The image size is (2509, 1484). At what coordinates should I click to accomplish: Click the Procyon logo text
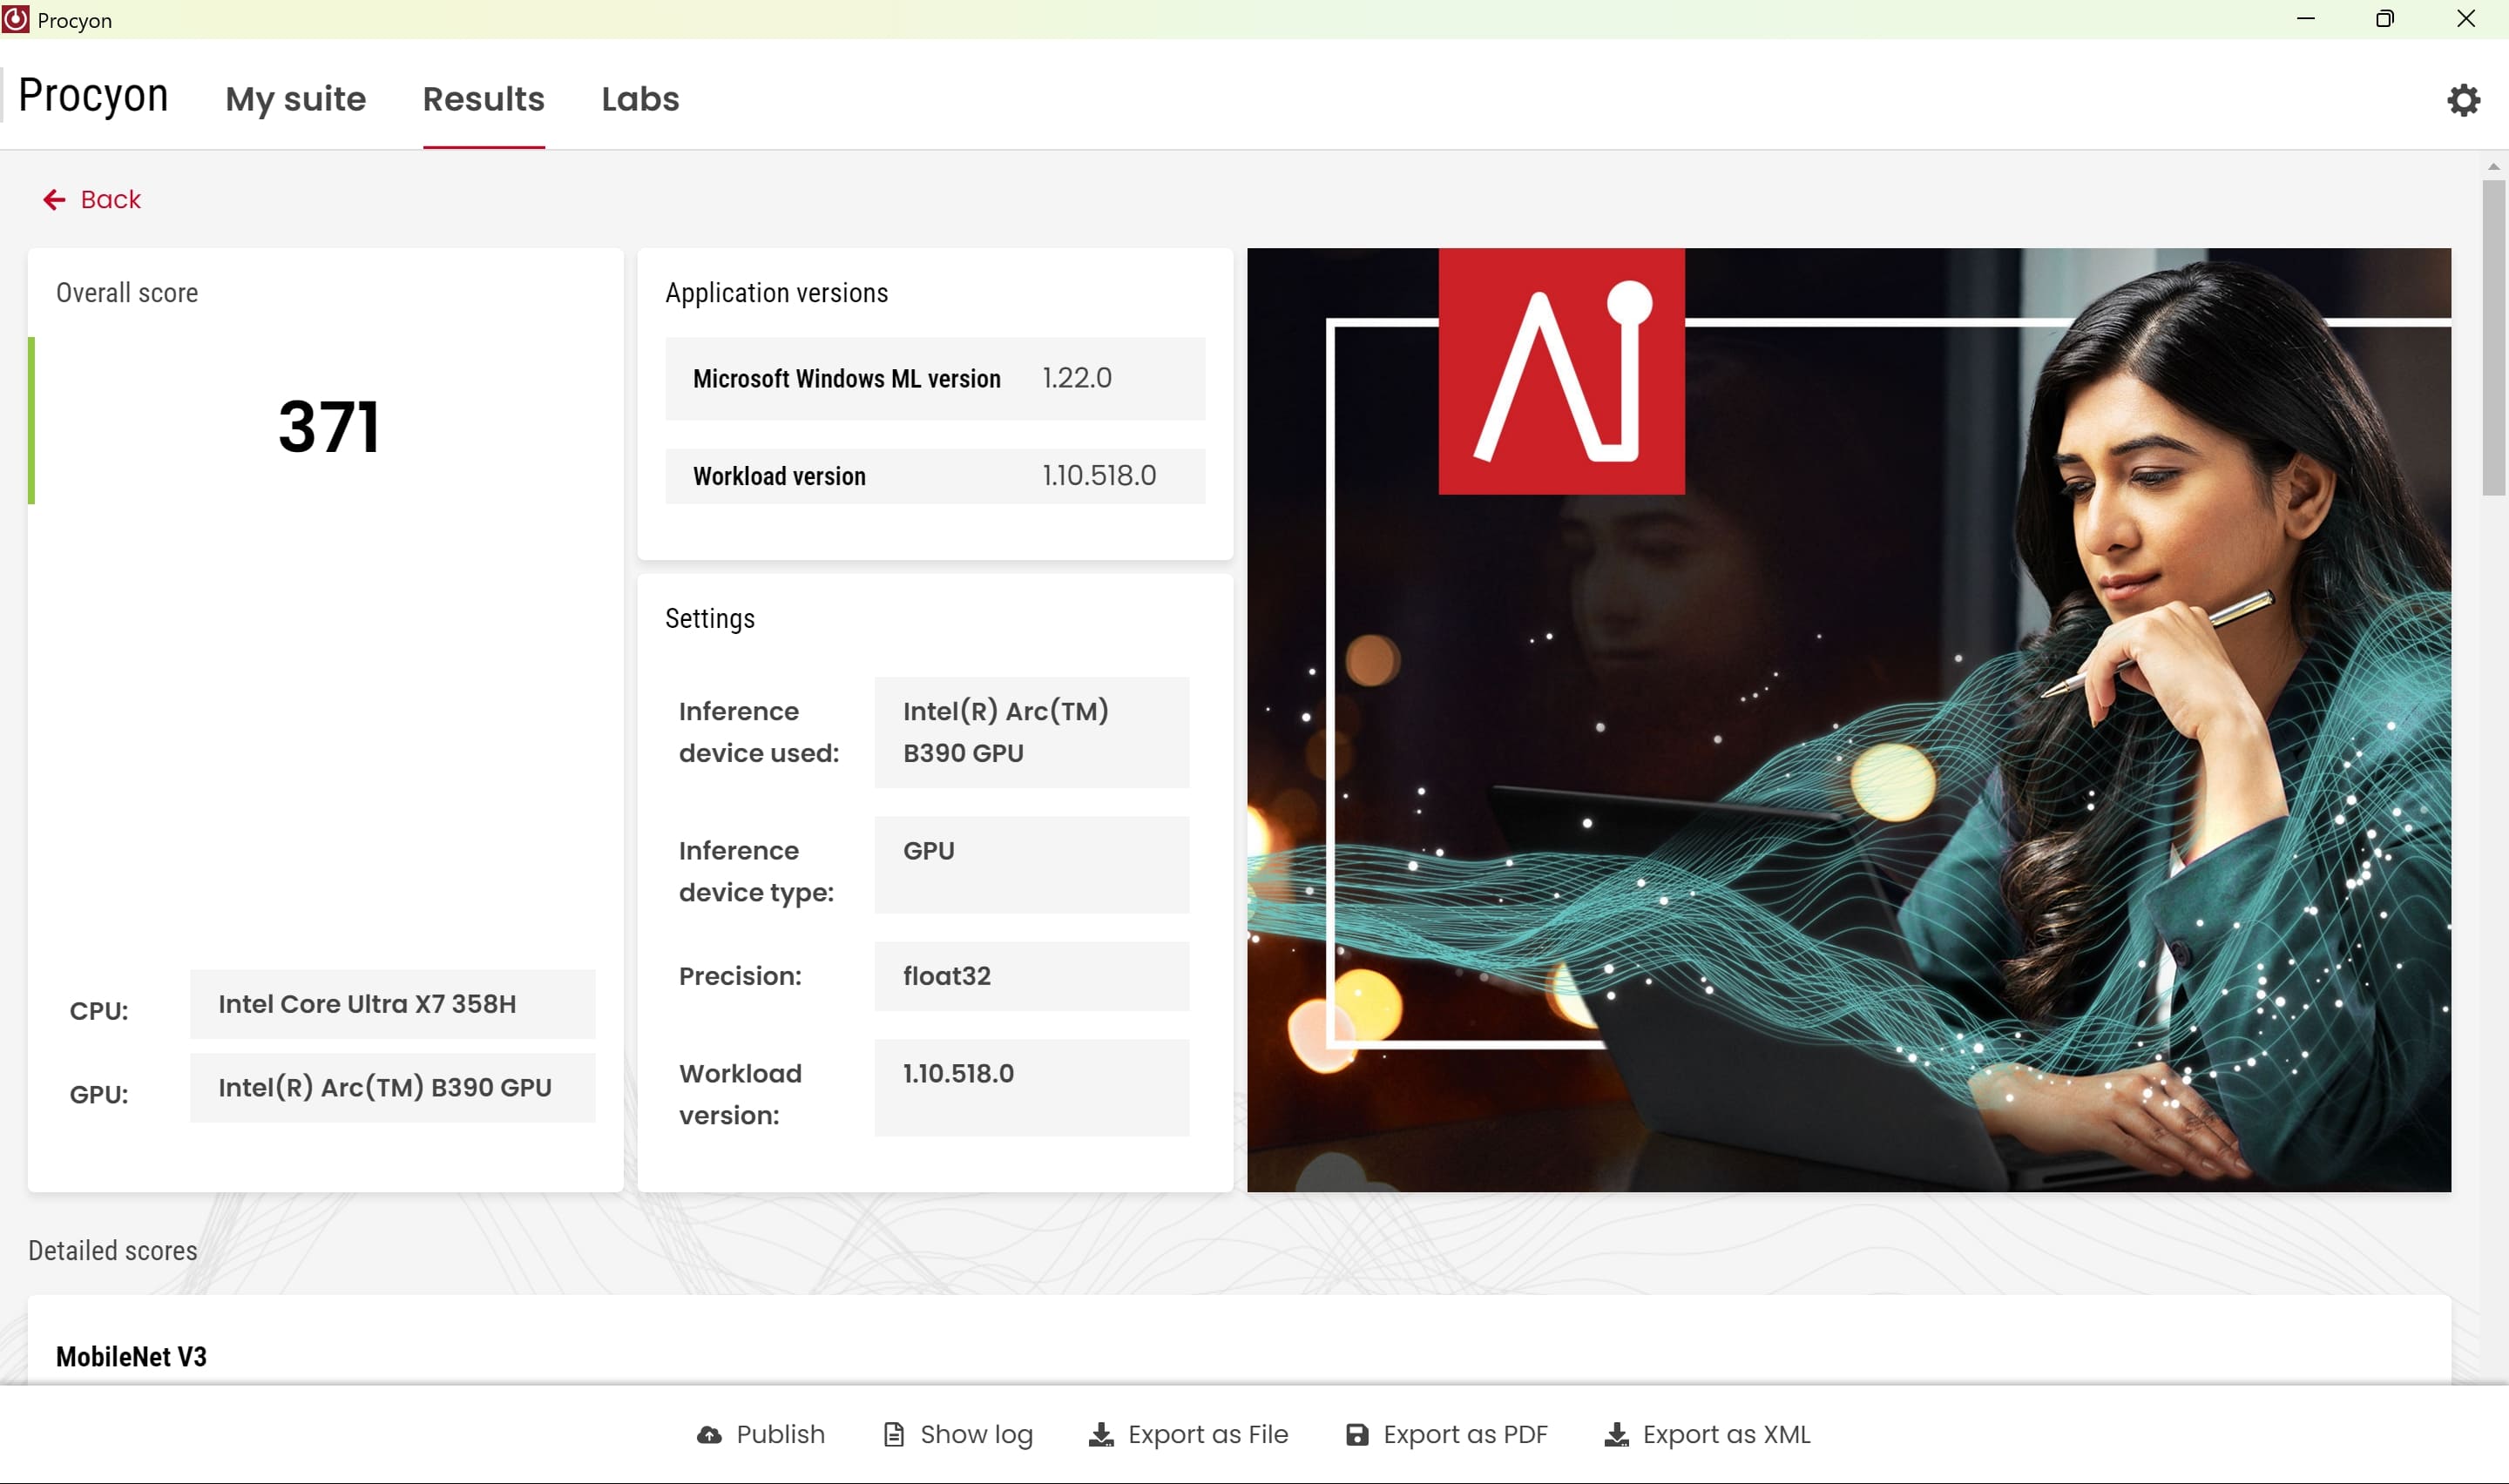pos(93,96)
